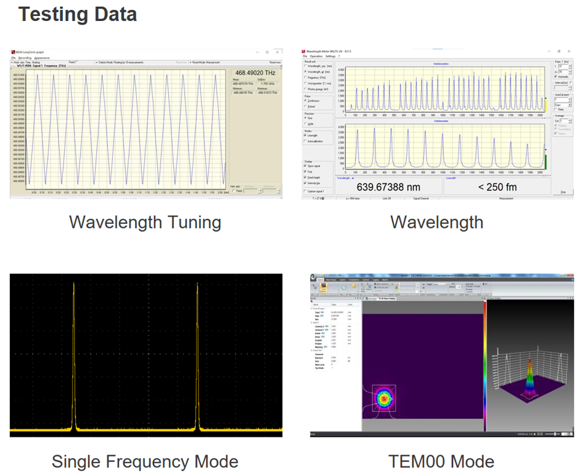The image size is (585, 475).
Task: Click the Wavelength Meter app title icon
Action: [x=303, y=52]
